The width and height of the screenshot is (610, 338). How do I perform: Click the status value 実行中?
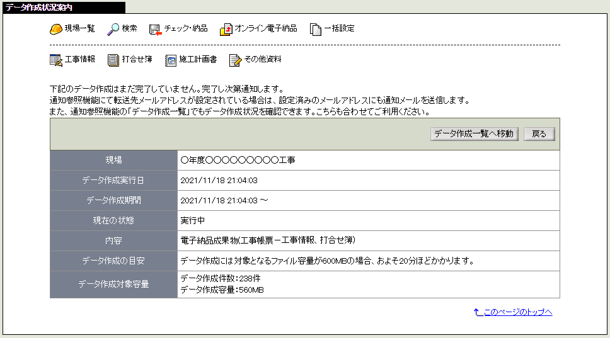[x=193, y=221]
